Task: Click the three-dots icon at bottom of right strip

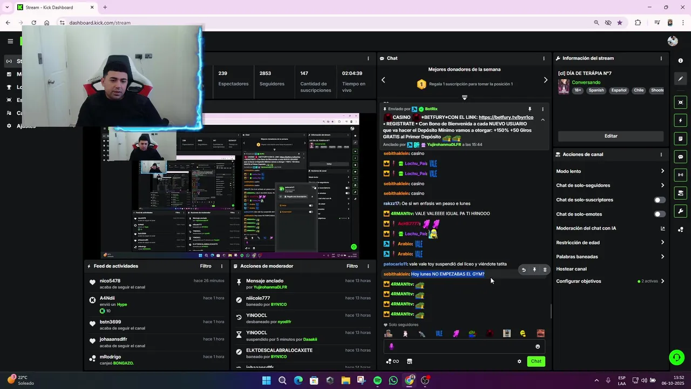Action: point(681,230)
